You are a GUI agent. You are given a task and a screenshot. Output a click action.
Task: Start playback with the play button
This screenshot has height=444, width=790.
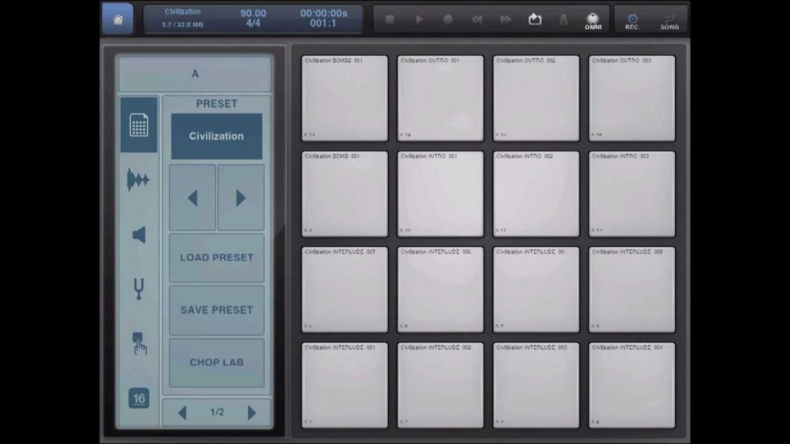click(x=419, y=20)
